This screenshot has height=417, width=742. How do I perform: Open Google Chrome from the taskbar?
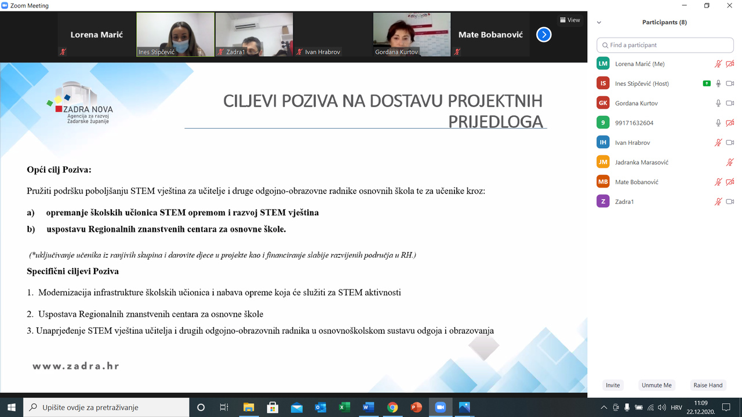click(x=392, y=407)
